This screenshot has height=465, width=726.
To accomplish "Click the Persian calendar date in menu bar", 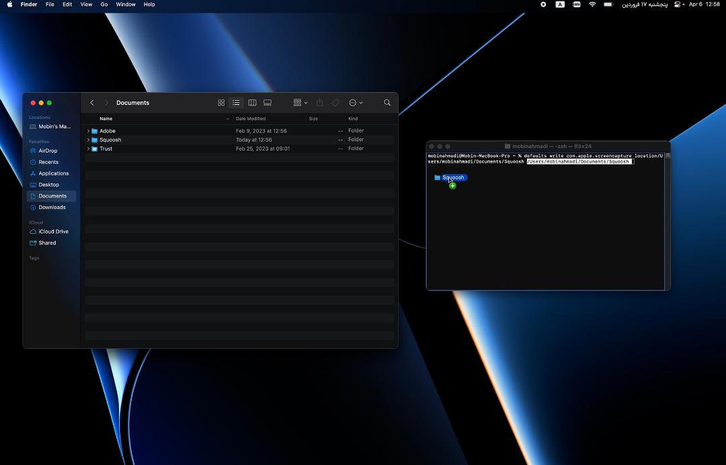I will click(x=645, y=5).
